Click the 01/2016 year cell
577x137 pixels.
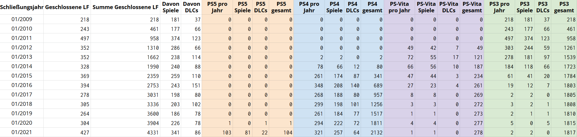pyautogui.click(x=22, y=85)
